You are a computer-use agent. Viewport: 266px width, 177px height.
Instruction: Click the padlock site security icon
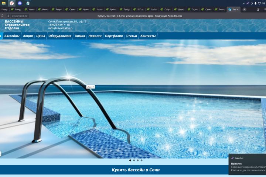click(8, 16)
